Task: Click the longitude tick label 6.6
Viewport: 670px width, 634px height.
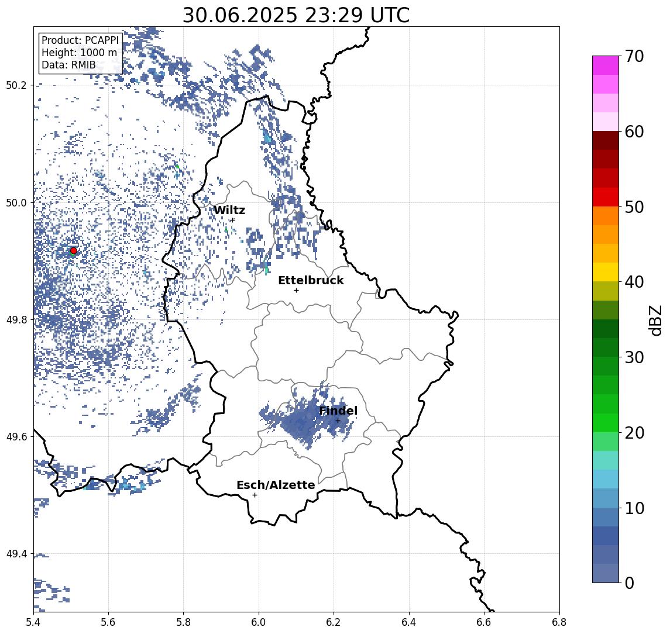Action: (x=484, y=622)
